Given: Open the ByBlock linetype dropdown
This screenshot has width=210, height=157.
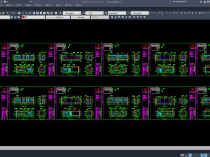Looking at the screenshot, I should [x=58, y=17].
